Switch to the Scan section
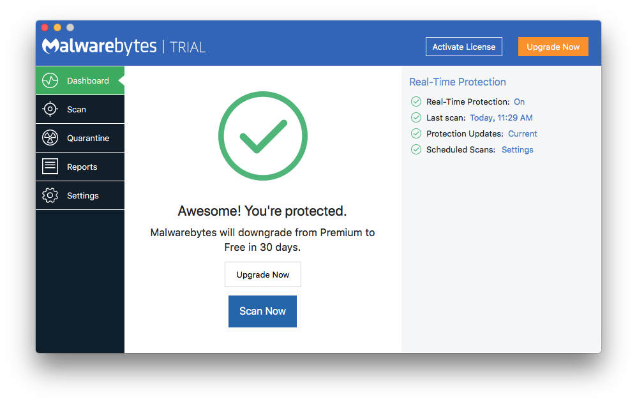Viewport: 637px width, 404px height. 80,109
